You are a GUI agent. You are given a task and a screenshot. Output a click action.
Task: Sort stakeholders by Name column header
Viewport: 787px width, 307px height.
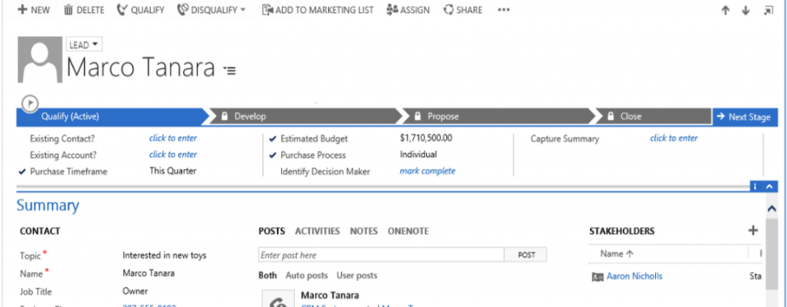tap(616, 254)
